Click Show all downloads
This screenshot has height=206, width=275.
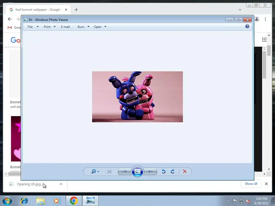[x=251, y=183]
